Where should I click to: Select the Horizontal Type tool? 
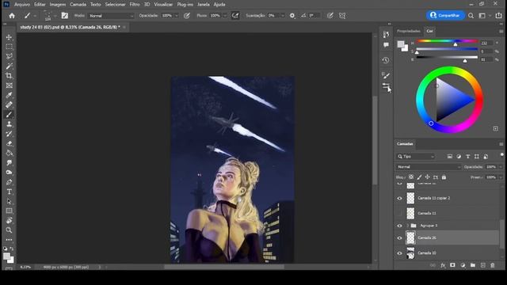(9, 192)
